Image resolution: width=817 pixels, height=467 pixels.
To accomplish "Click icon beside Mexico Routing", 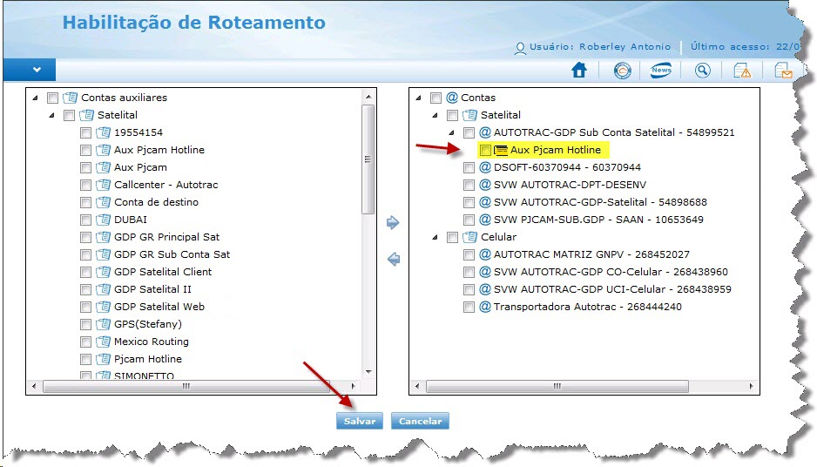I will [103, 342].
